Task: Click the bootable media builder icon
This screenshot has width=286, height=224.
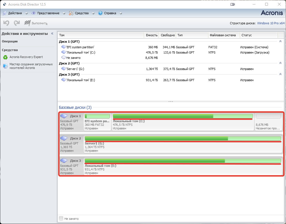Action: pyautogui.click(x=6, y=66)
